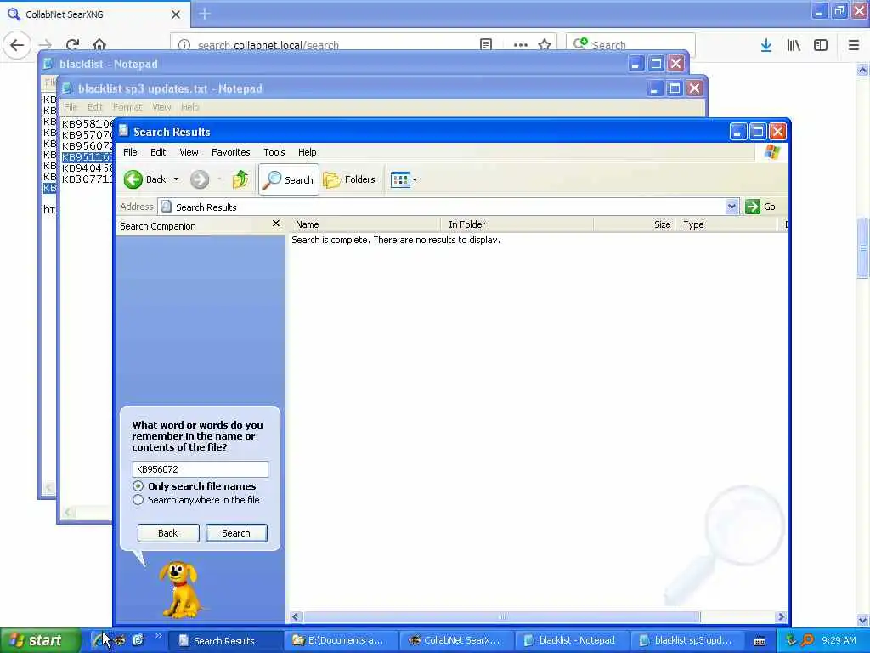Viewport: 870px width, 653px height.
Task: Click the horizontal scrollbar thumb in results
Action: click(x=501, y=617)
